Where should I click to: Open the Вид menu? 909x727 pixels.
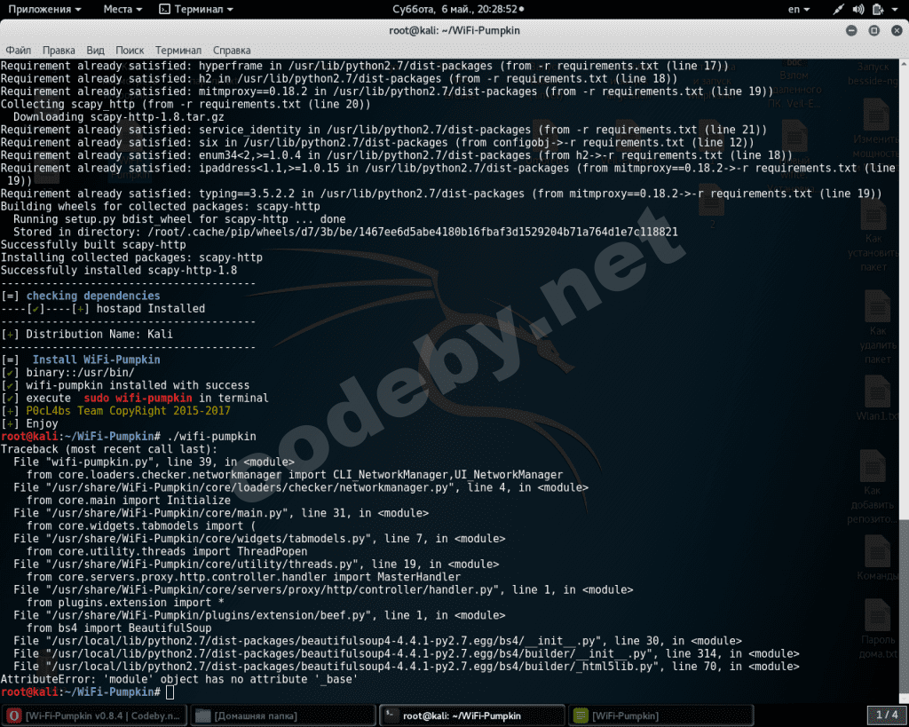click(x=95, y=51)
